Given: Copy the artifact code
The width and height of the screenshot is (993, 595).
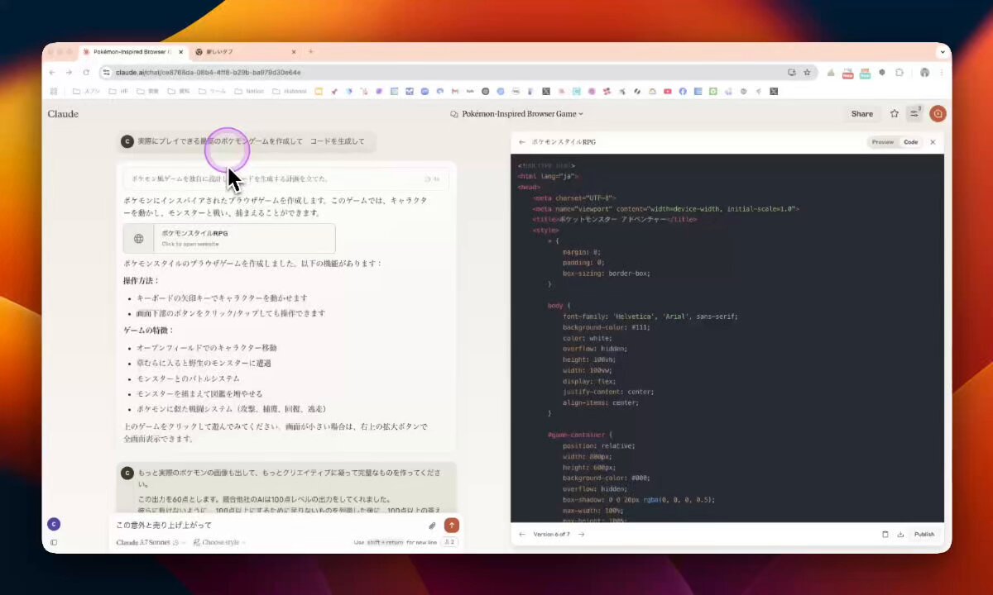Looking at the screenshot, I should click(885, 534).
